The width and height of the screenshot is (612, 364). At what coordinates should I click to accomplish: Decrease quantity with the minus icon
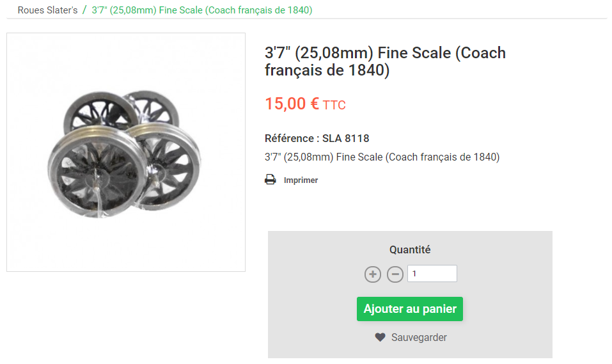(395, 274)
